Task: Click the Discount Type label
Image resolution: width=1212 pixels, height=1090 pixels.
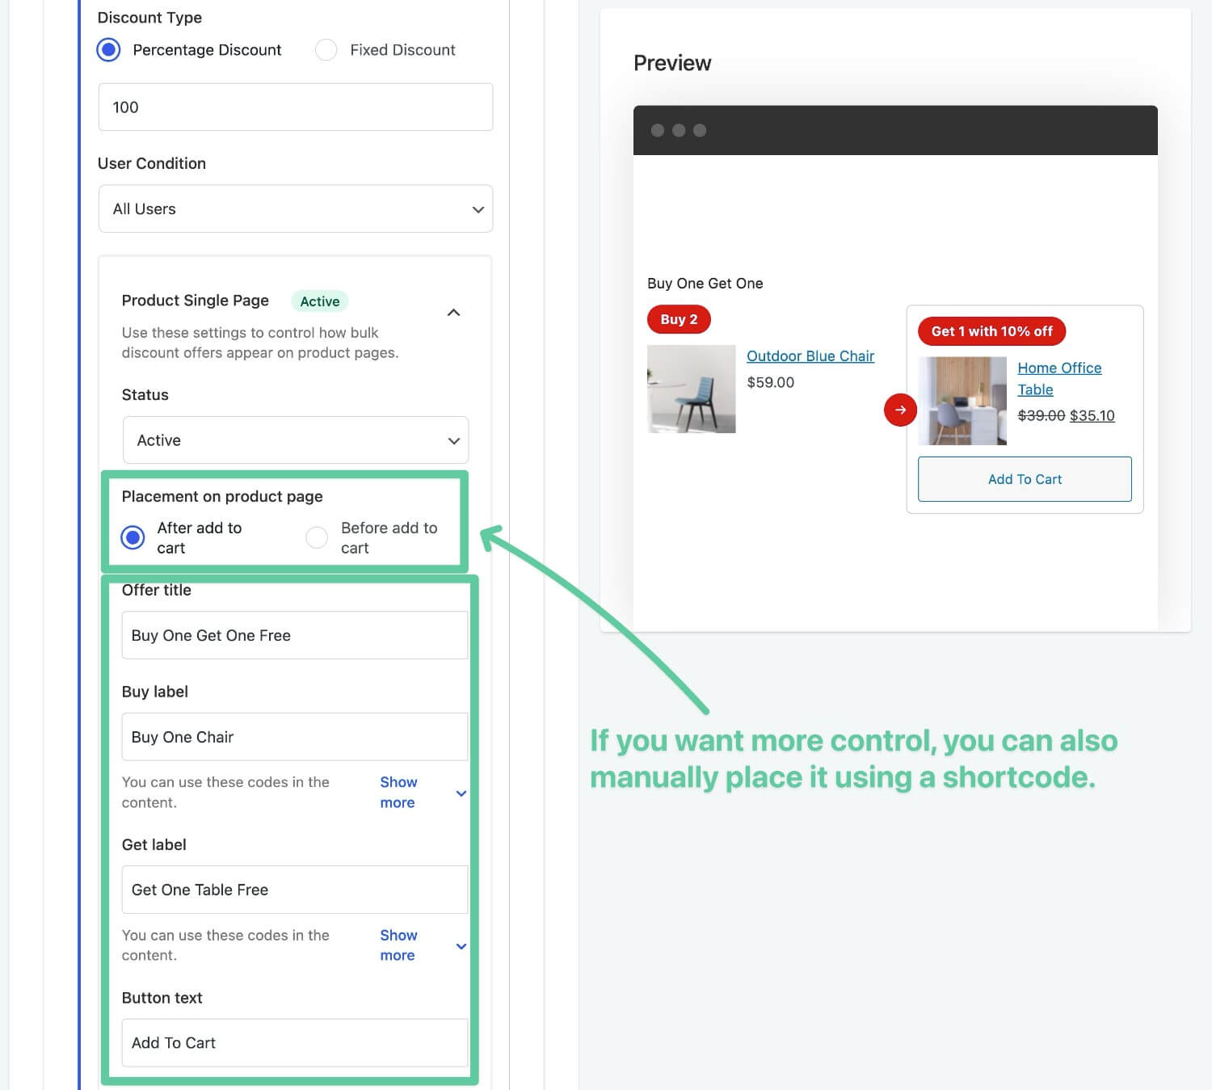Action: tap(149, 18)
